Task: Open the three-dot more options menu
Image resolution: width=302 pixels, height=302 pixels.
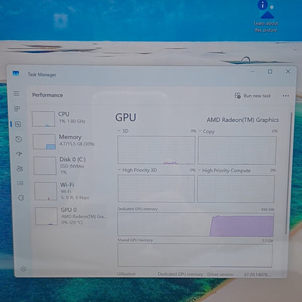Action: point(285,96)
